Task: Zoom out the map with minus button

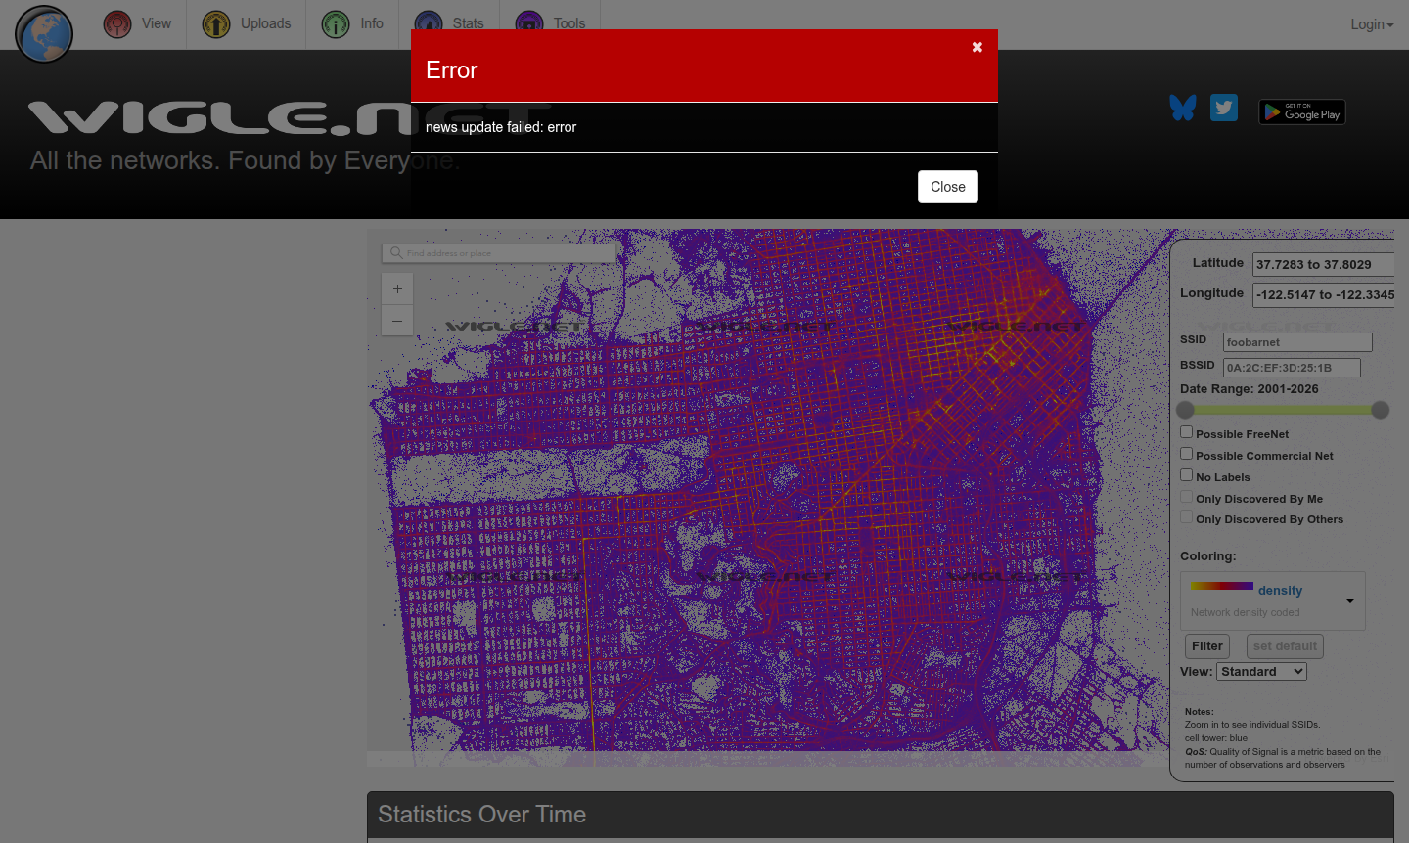Action: click(x=397, y=321)
